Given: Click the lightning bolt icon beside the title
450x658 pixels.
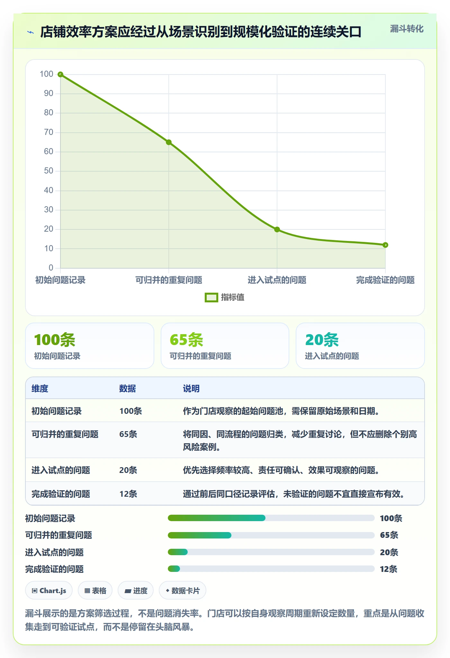Looking at the screenshot, I should (x=31, y=32).
